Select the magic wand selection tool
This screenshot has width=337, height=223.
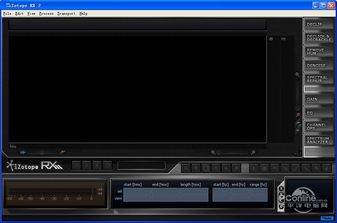(x=306, y=169)
